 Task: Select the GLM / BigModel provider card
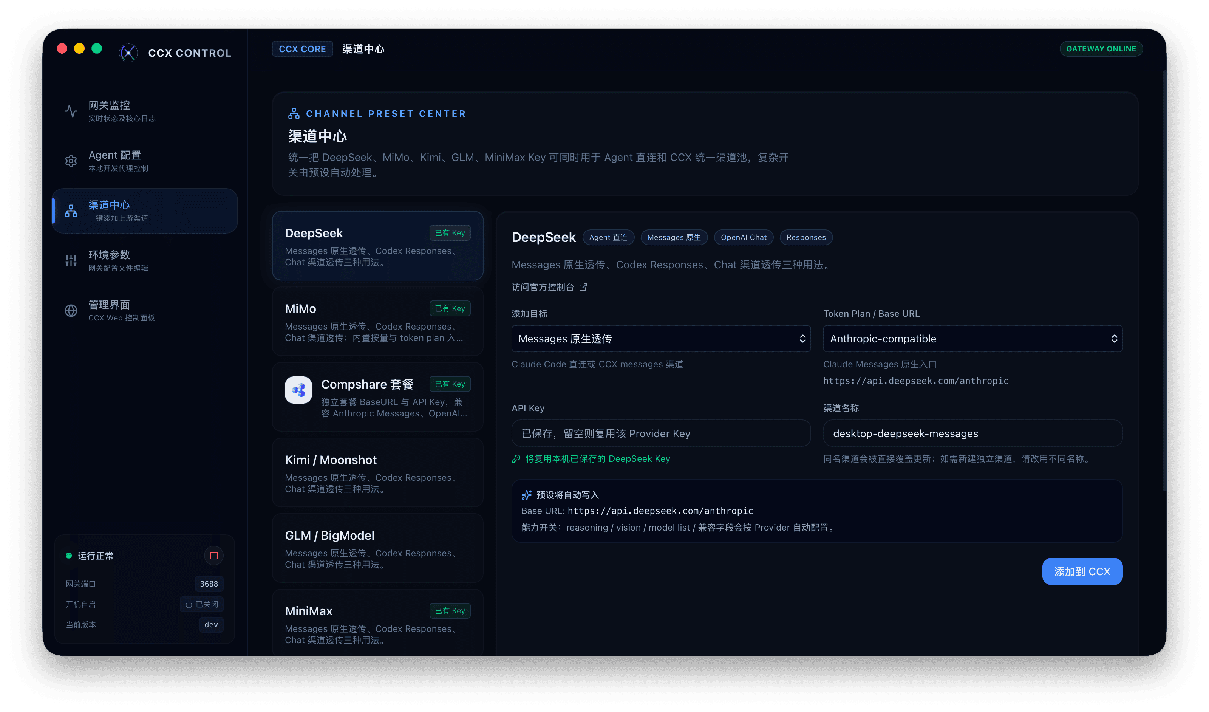coord(377,548)
